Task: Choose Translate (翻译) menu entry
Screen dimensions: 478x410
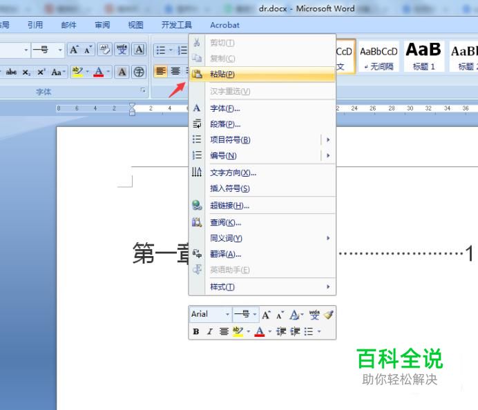Action: point(262,254)
